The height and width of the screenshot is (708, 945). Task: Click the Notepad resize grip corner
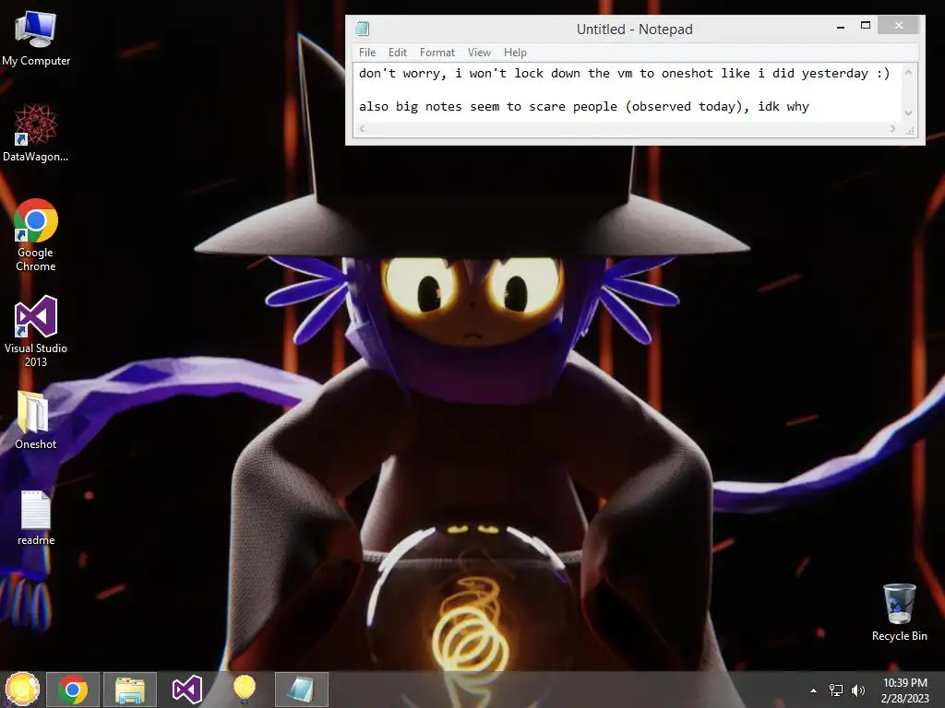tap(909, 129)
